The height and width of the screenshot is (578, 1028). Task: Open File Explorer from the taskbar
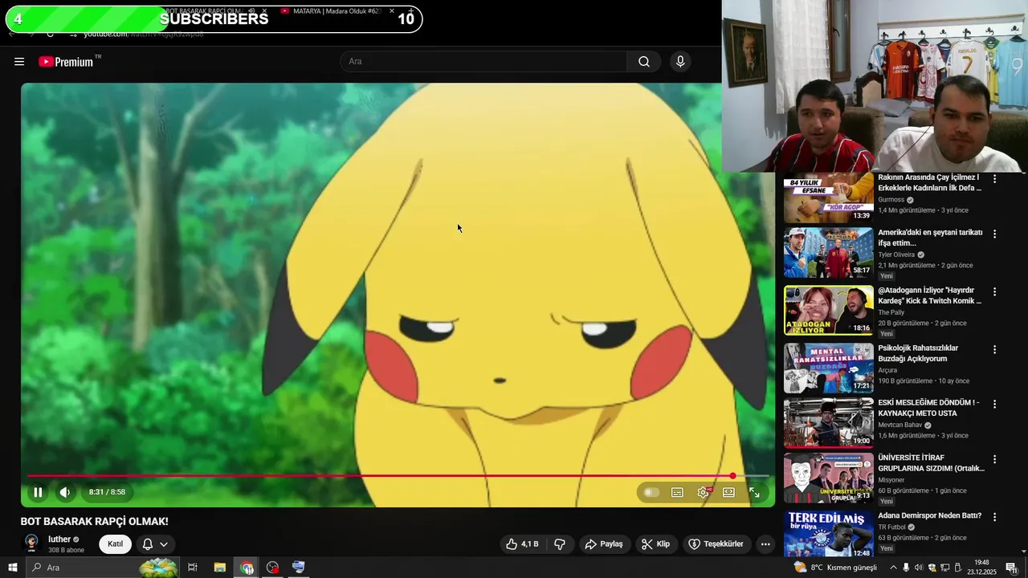coord(219,568)
